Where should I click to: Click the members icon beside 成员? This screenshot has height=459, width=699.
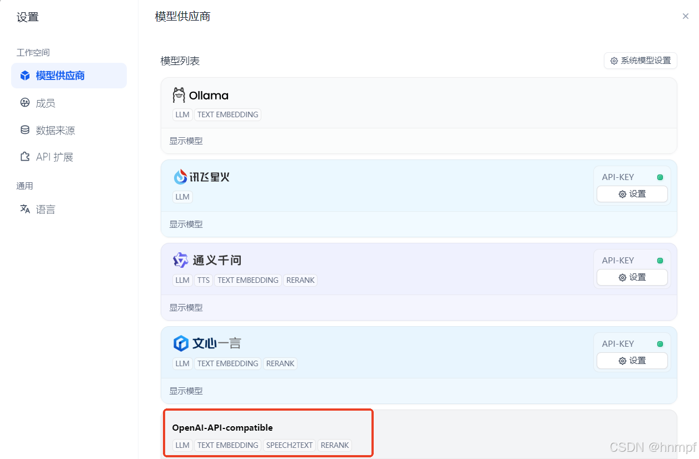point(25,103)
